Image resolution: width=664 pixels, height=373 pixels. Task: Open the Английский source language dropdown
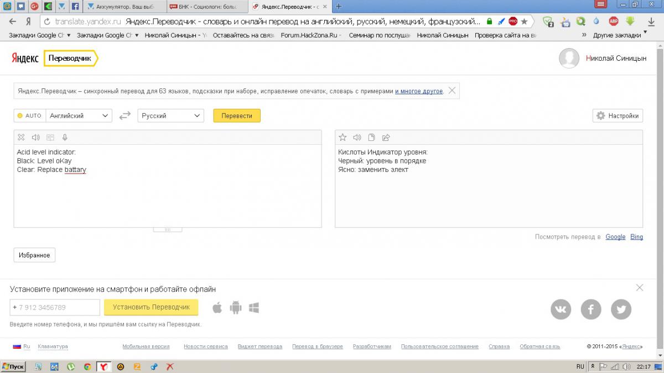click(x=79, y=115)
